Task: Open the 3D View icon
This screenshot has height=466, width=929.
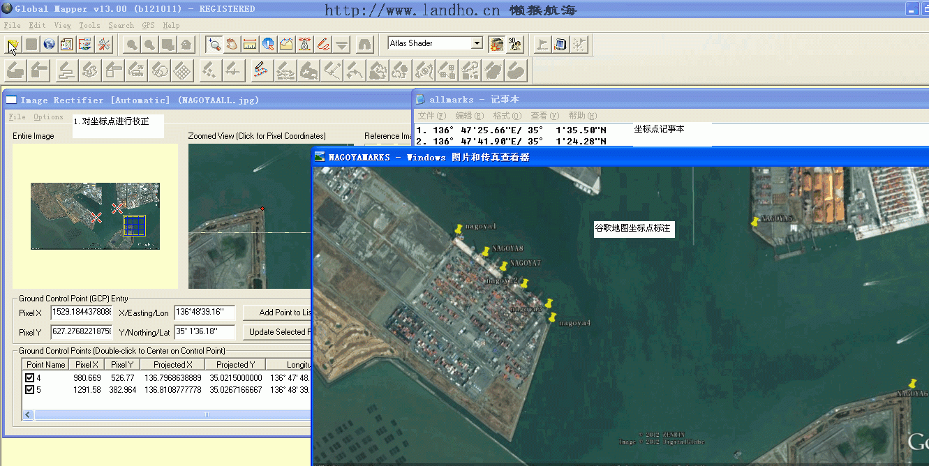Action: (515, 45)
